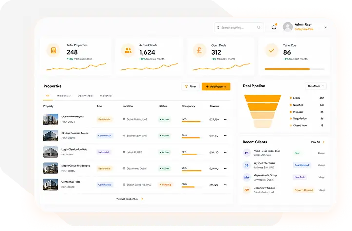Open the Oceanview Heights property thumbnail
The image size is (352, 231).
51,119
